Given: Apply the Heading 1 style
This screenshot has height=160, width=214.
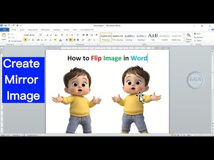Looking at the screenshot, I should tap(129, 37).
